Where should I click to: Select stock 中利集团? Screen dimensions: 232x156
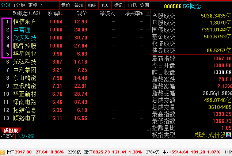click(24, 70)
